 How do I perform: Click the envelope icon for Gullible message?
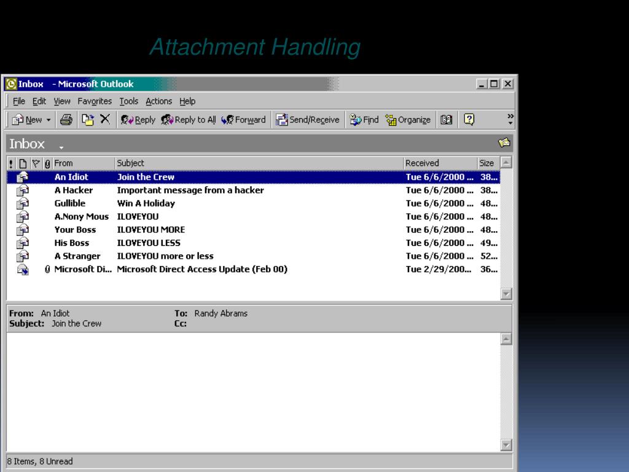(23, 203)
